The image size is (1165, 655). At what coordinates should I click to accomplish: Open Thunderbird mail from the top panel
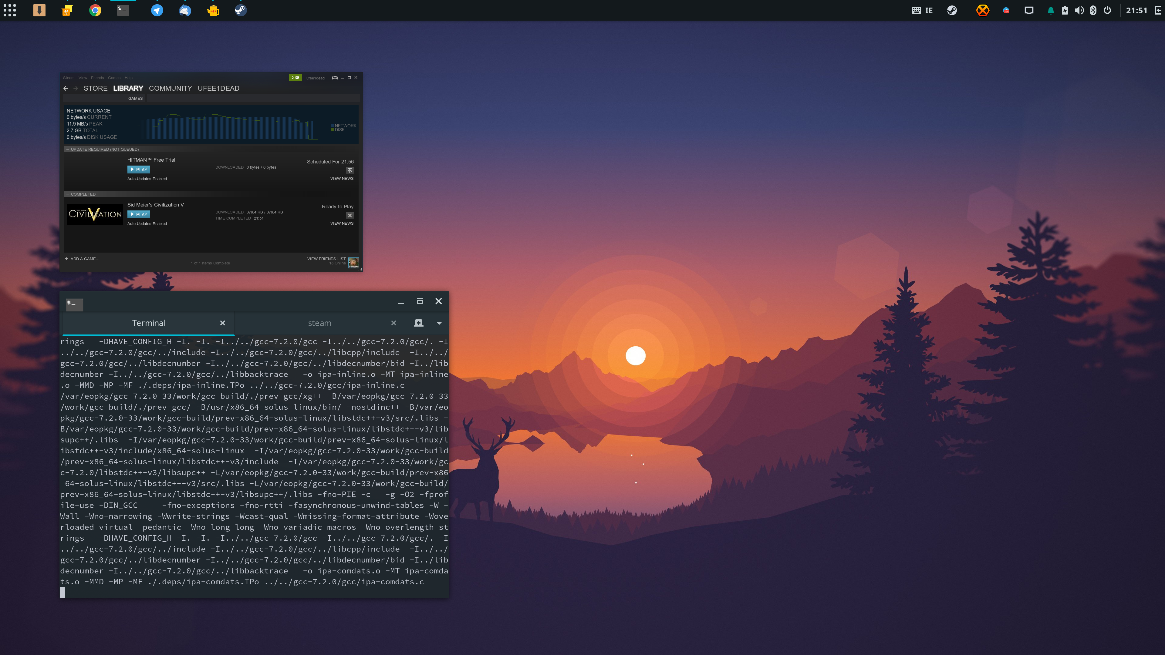tap(185, 10)
